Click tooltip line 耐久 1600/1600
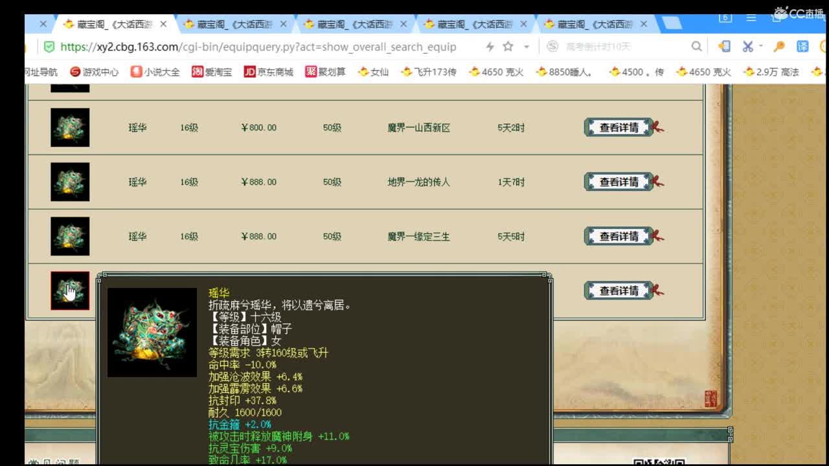 (245, 412)
